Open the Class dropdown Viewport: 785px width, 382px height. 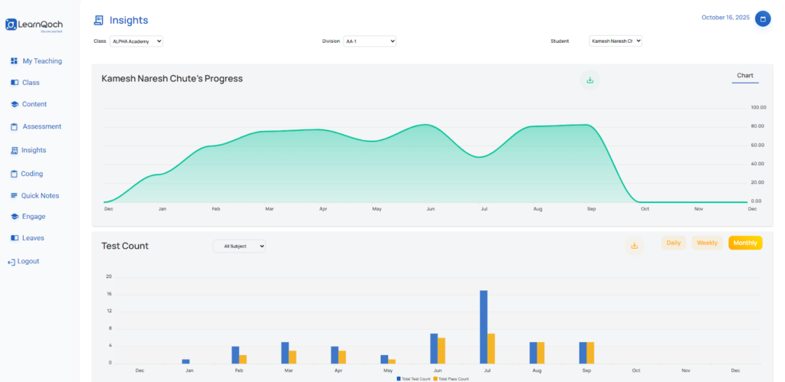pos(136,41)
